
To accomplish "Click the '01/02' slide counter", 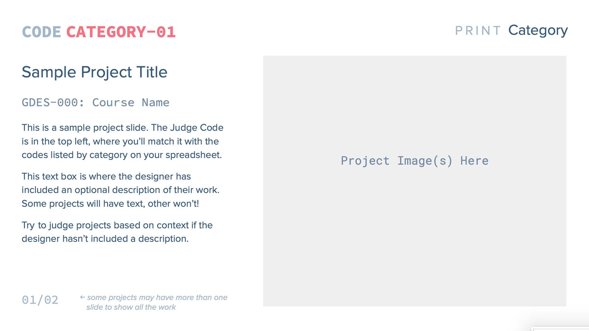I will (40, 300).
